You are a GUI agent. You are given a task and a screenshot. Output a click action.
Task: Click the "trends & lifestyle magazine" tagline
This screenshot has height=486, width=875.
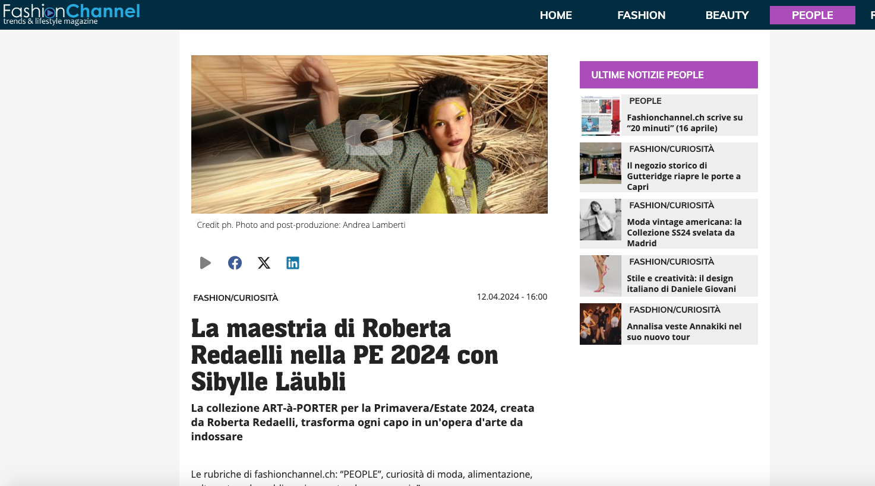50,21
